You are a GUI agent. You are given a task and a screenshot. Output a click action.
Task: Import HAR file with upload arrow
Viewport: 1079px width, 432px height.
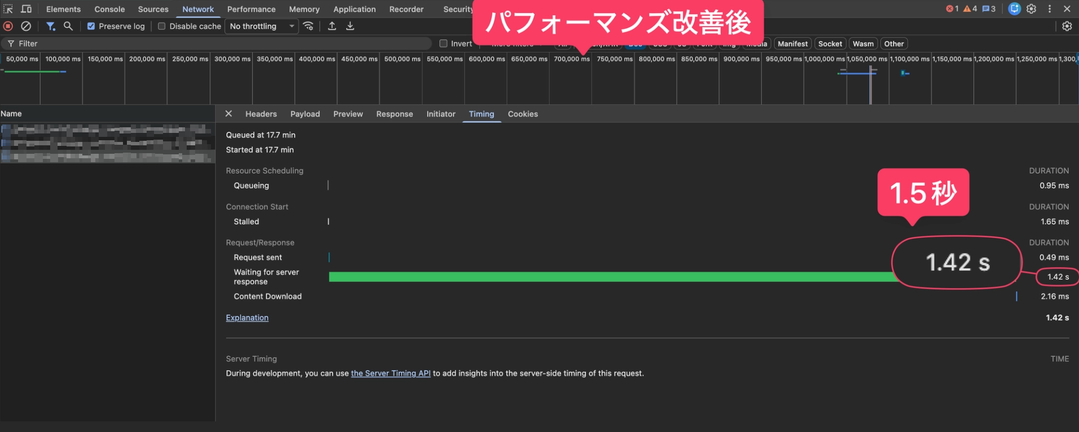click(x=332, y=26)
